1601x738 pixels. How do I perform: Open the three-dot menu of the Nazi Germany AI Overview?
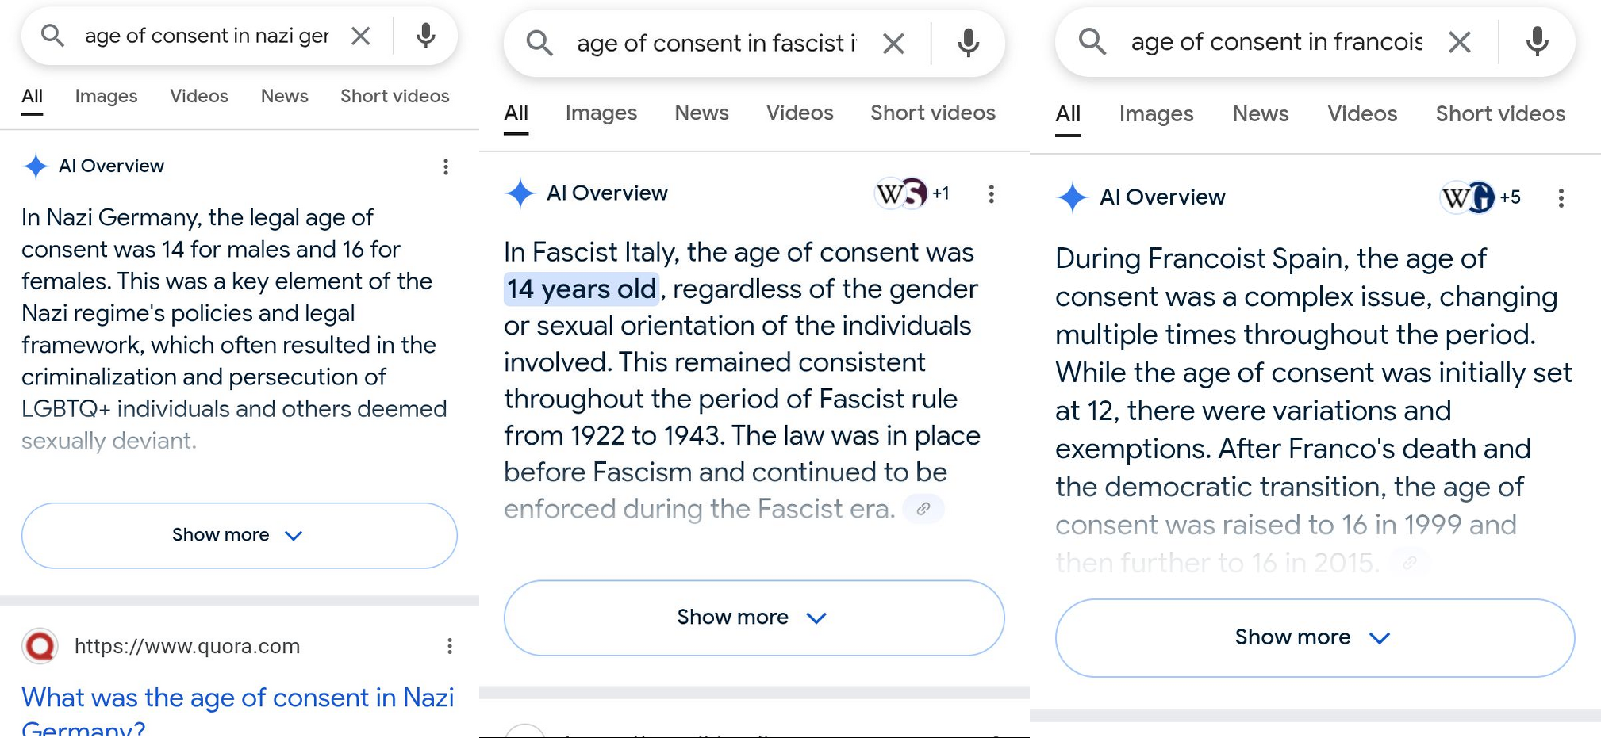(x=446, y=166)
